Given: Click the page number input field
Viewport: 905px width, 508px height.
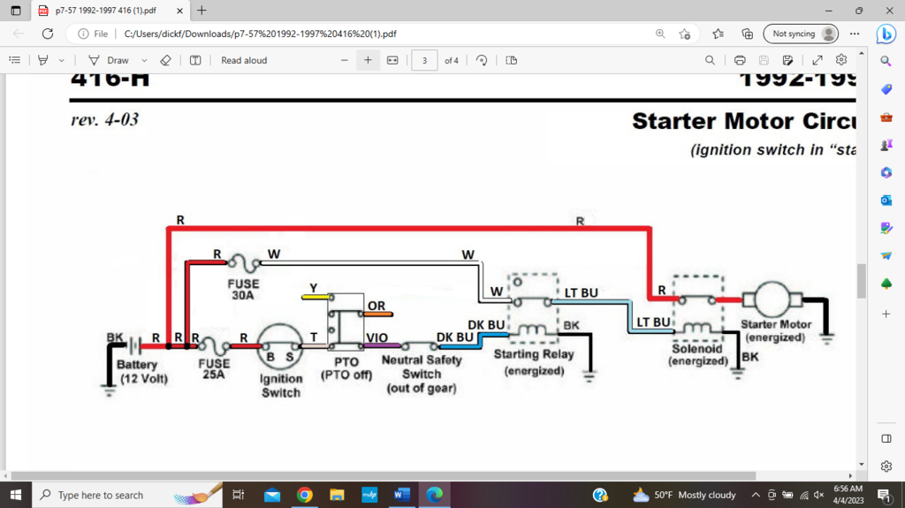Looking at the screenshot, I should [424, 60].
